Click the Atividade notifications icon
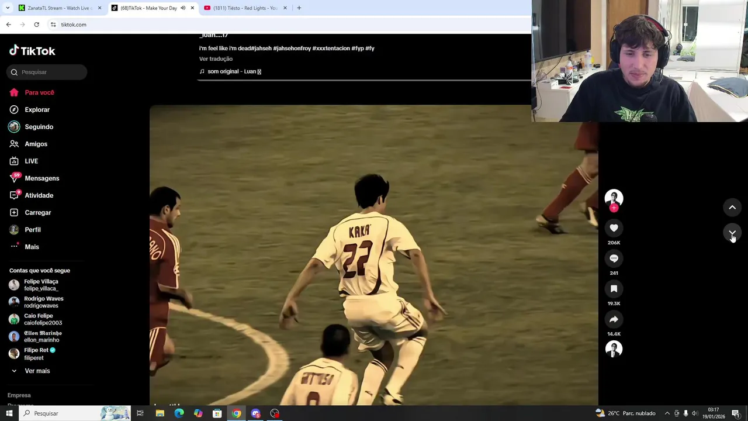The width and height of the screenshot is (748, 421). click(14, 195)
